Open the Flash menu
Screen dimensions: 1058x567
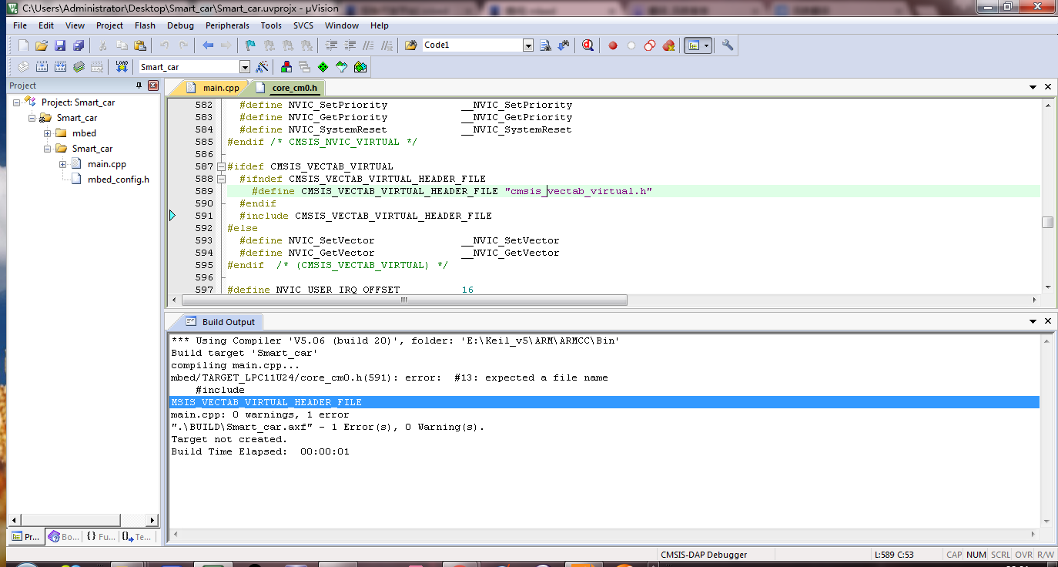(145, 25)
